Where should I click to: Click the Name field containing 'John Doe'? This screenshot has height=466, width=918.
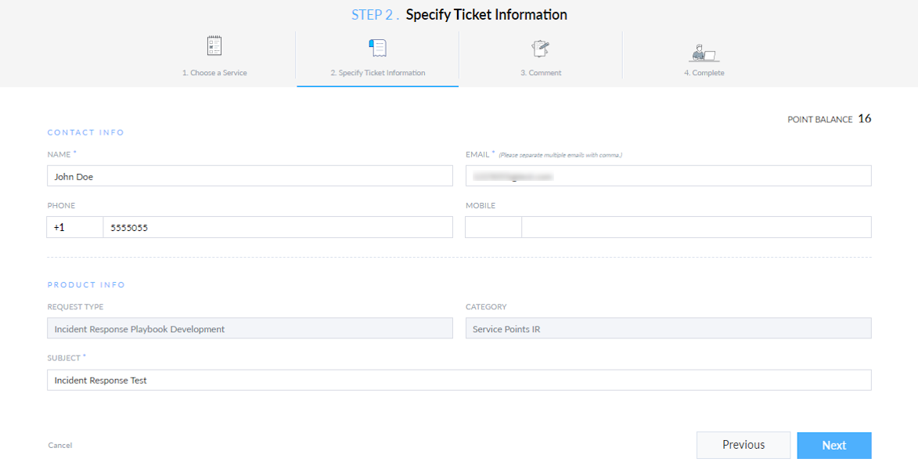coord(250,175)
